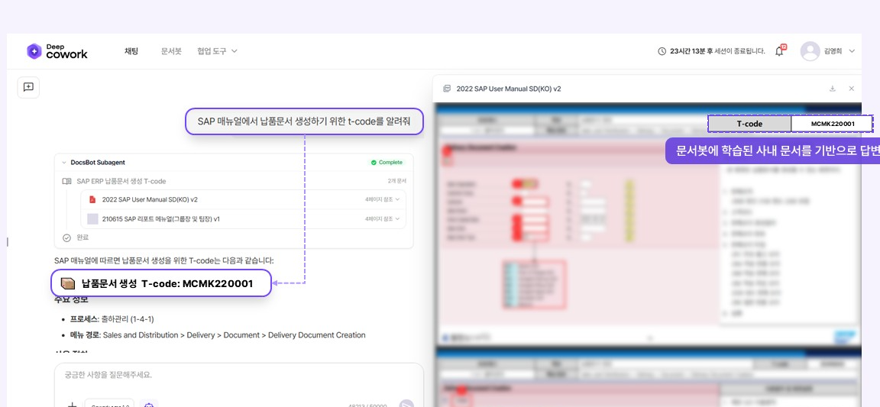Click the MCMK220001 T-code cell in preview

click(833, 124)
